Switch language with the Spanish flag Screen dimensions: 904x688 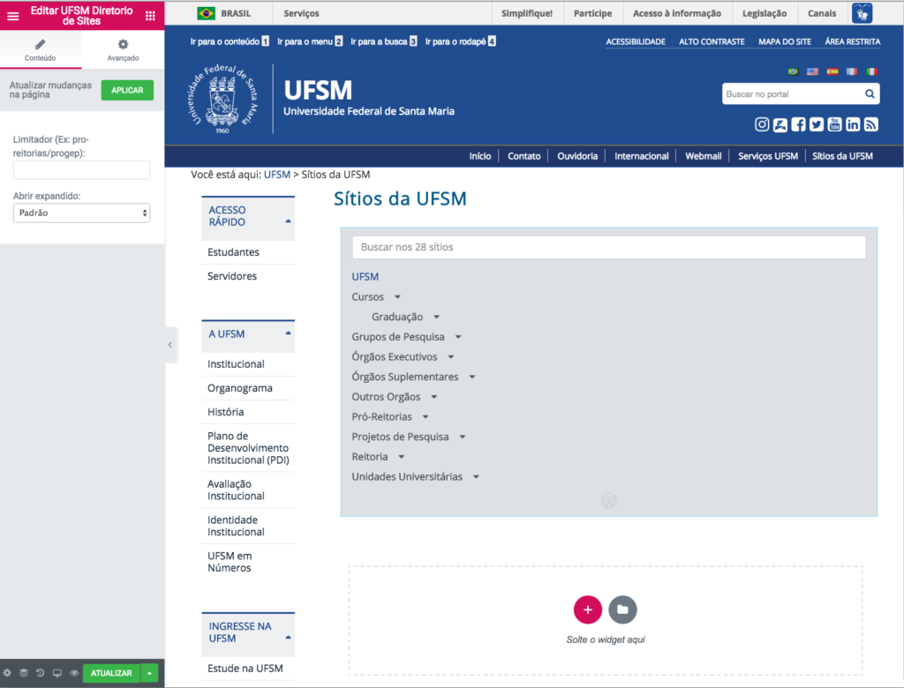[x=832, y=71]
